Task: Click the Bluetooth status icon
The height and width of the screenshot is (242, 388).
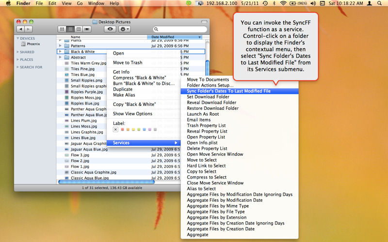Action: (x=274, y=3)
